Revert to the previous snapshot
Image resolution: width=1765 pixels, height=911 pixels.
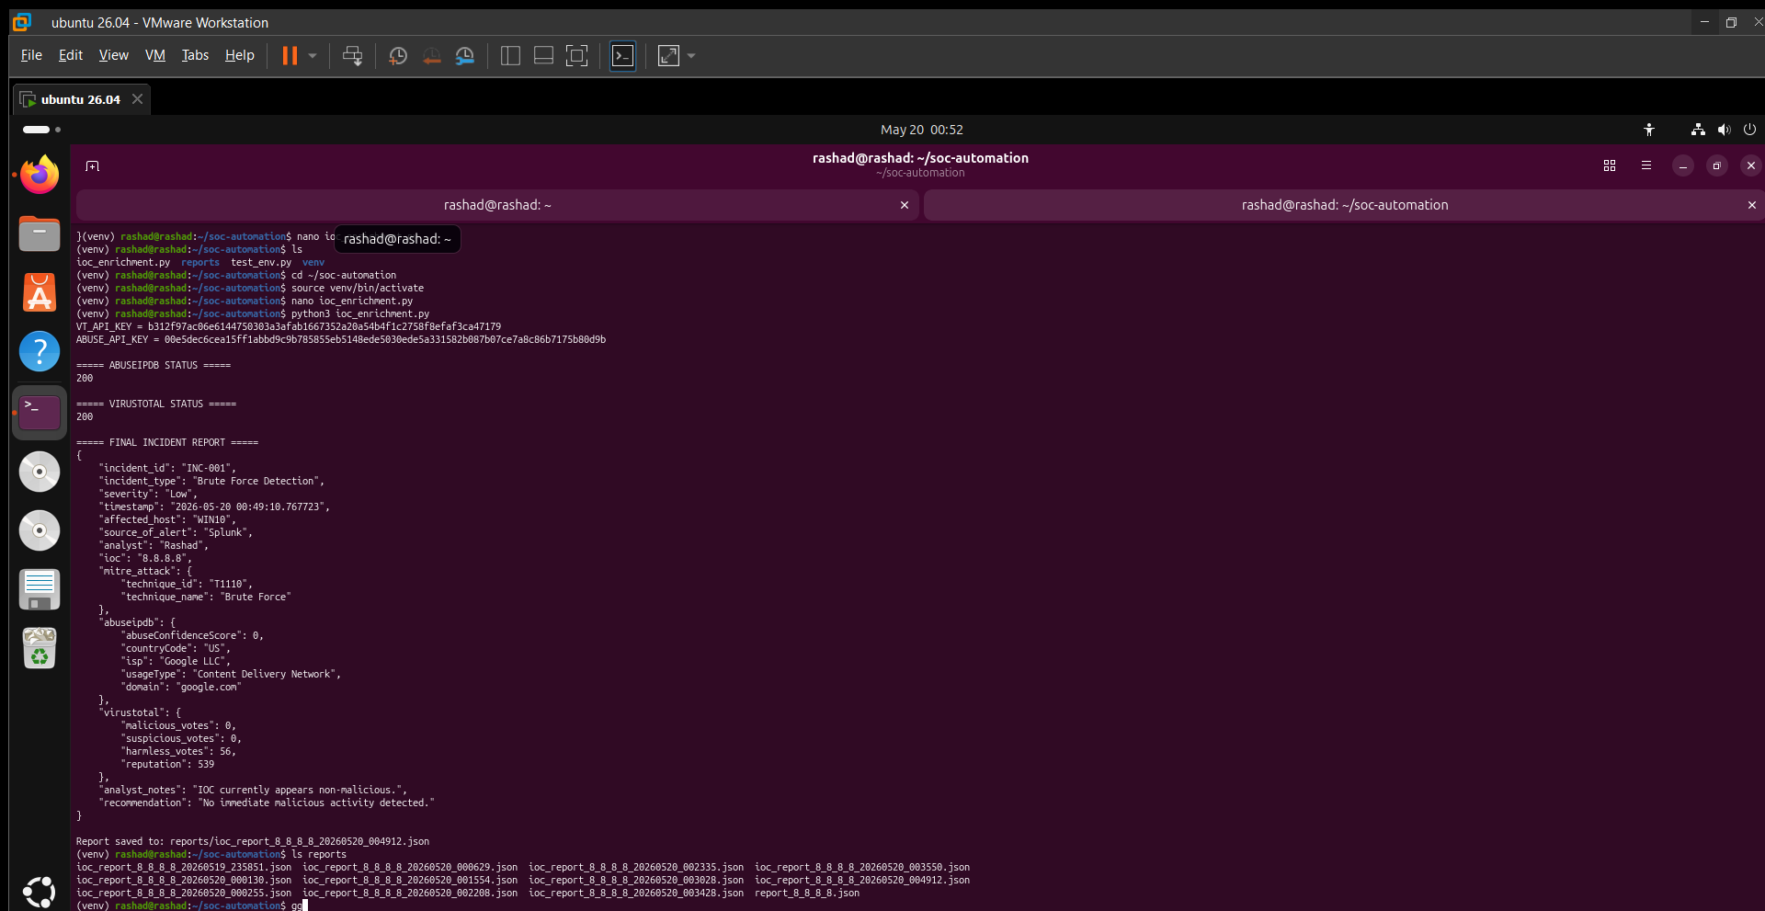tap(431, 56)
